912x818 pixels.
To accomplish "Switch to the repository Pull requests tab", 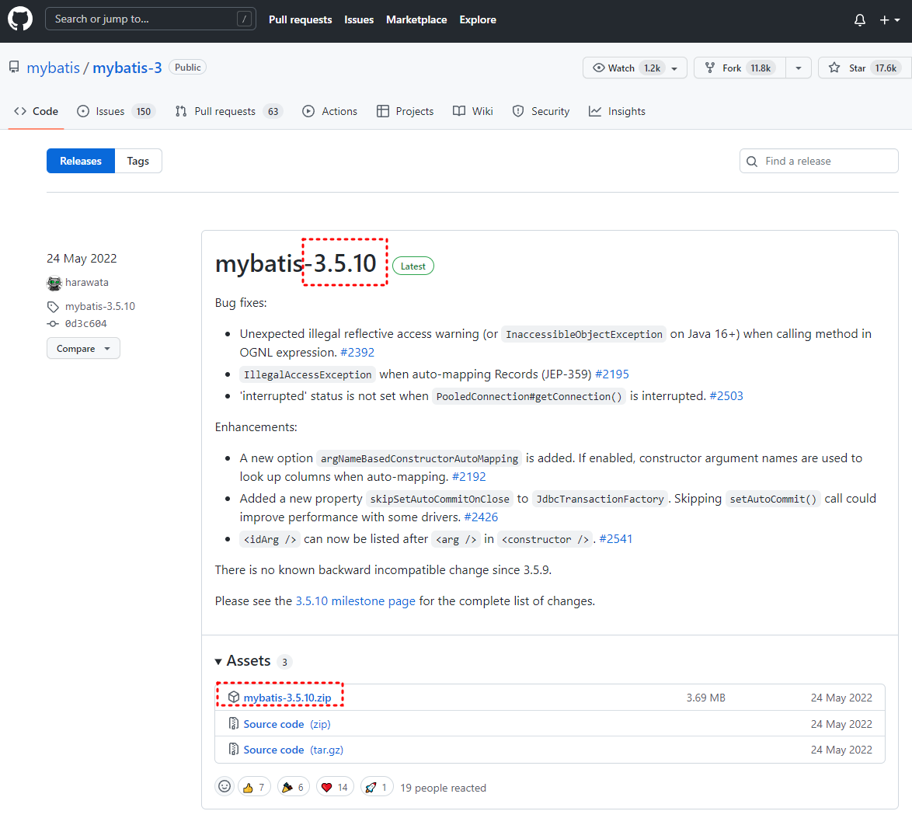I will pos(228,111).
